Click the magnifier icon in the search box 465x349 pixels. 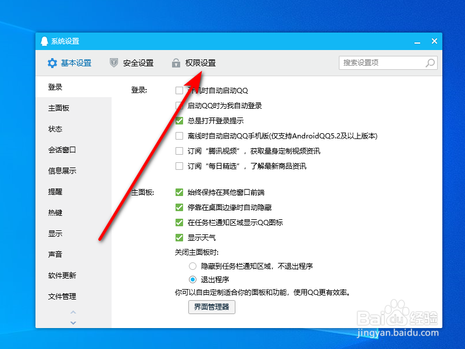point(430,63)
